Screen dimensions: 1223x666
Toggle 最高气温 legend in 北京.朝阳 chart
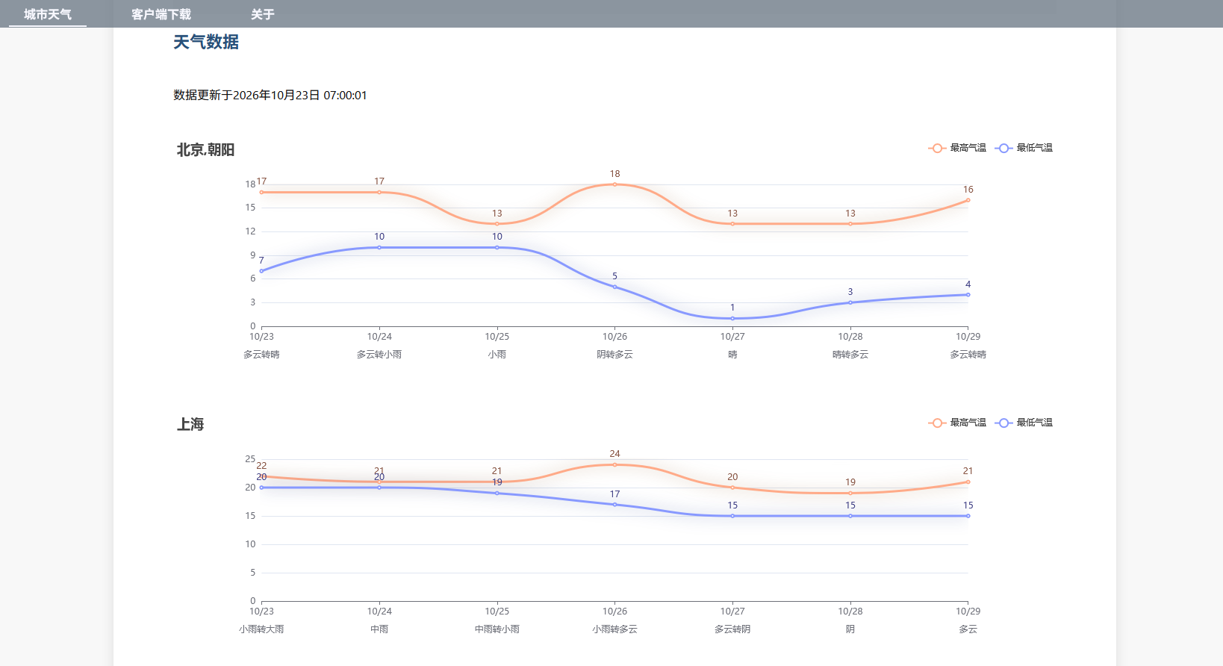[957, 148]
